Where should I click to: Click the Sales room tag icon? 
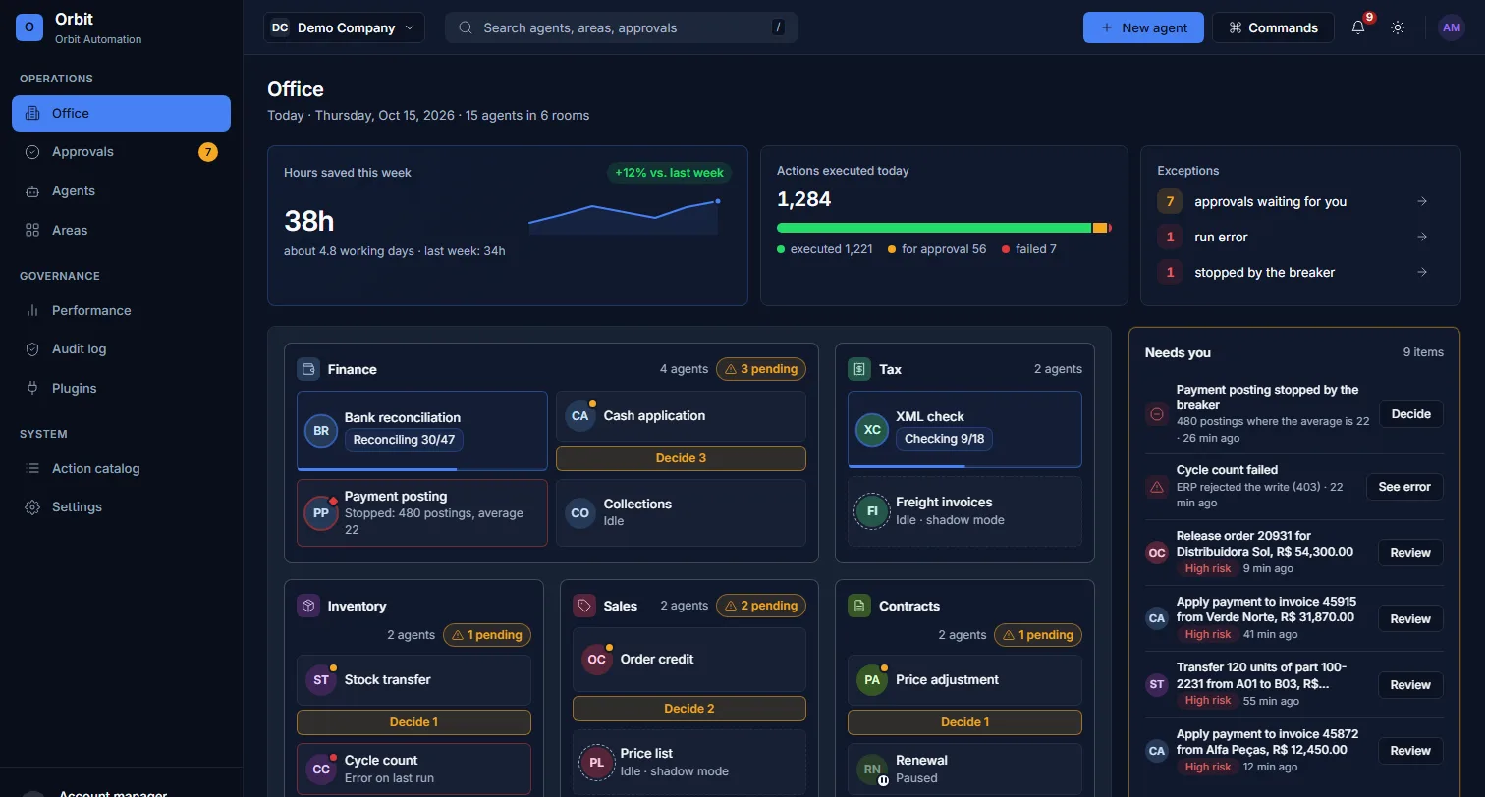584,606
